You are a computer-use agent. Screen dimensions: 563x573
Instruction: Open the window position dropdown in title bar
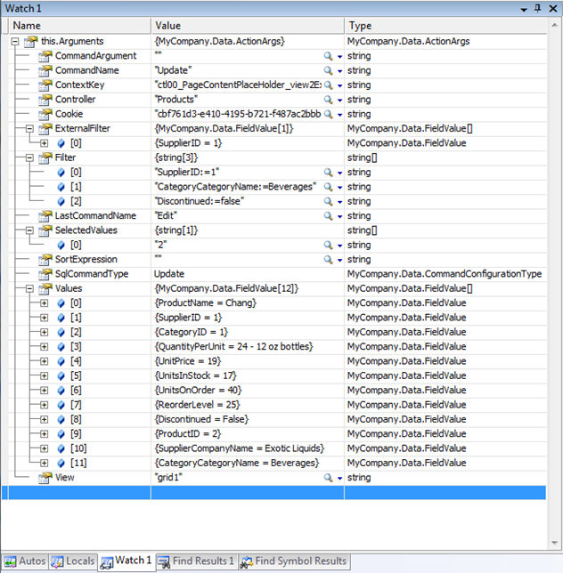pyautogui.click(x=523, y=7)
